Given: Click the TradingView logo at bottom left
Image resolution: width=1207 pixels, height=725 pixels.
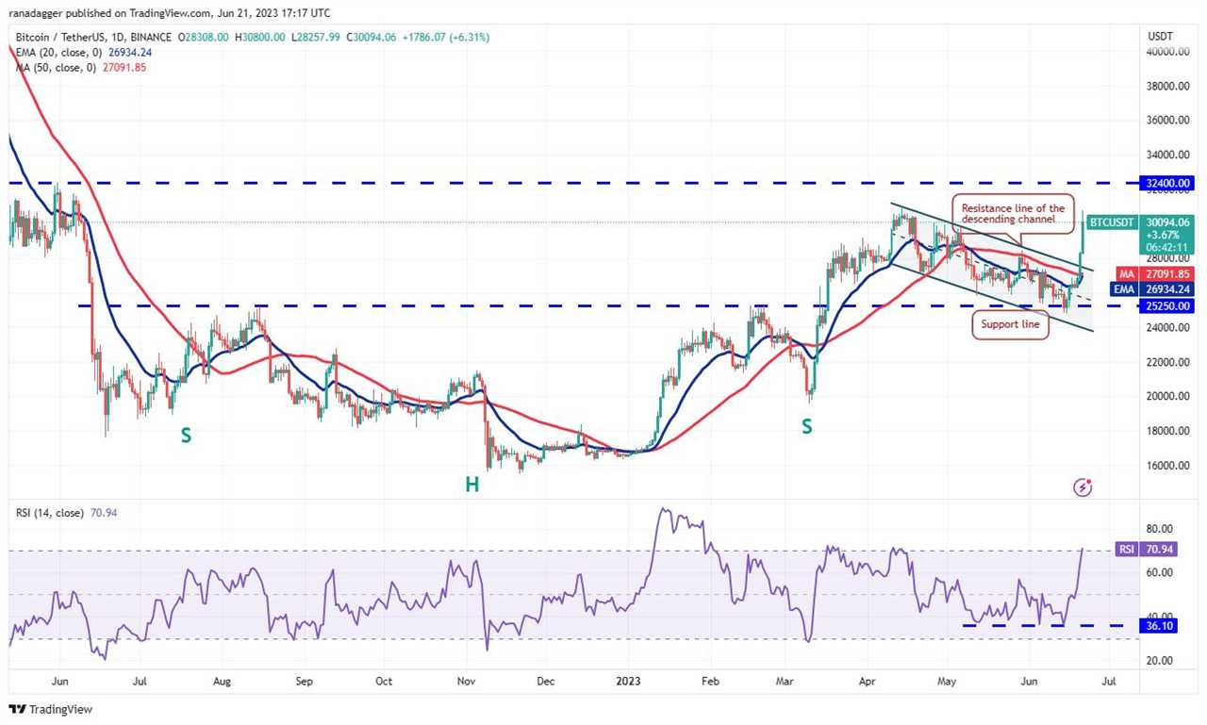Looking at the screenshot, I should pyautogui.click(x=51, y=709).
